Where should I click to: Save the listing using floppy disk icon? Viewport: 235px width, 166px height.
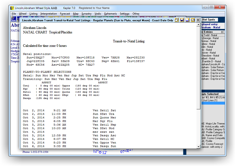point(182,20)
